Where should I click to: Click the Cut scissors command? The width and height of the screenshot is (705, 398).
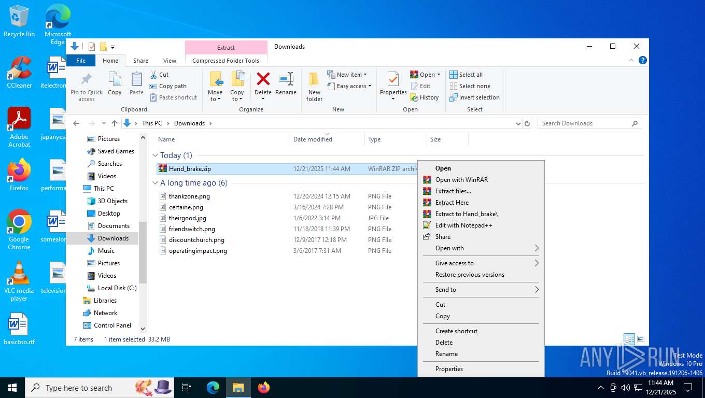tap(160, 75)
